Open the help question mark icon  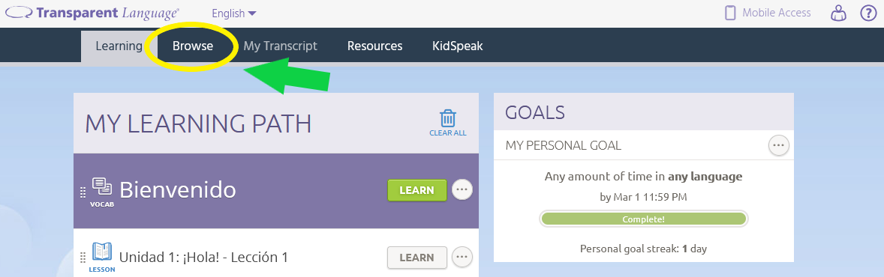[868, 13]
